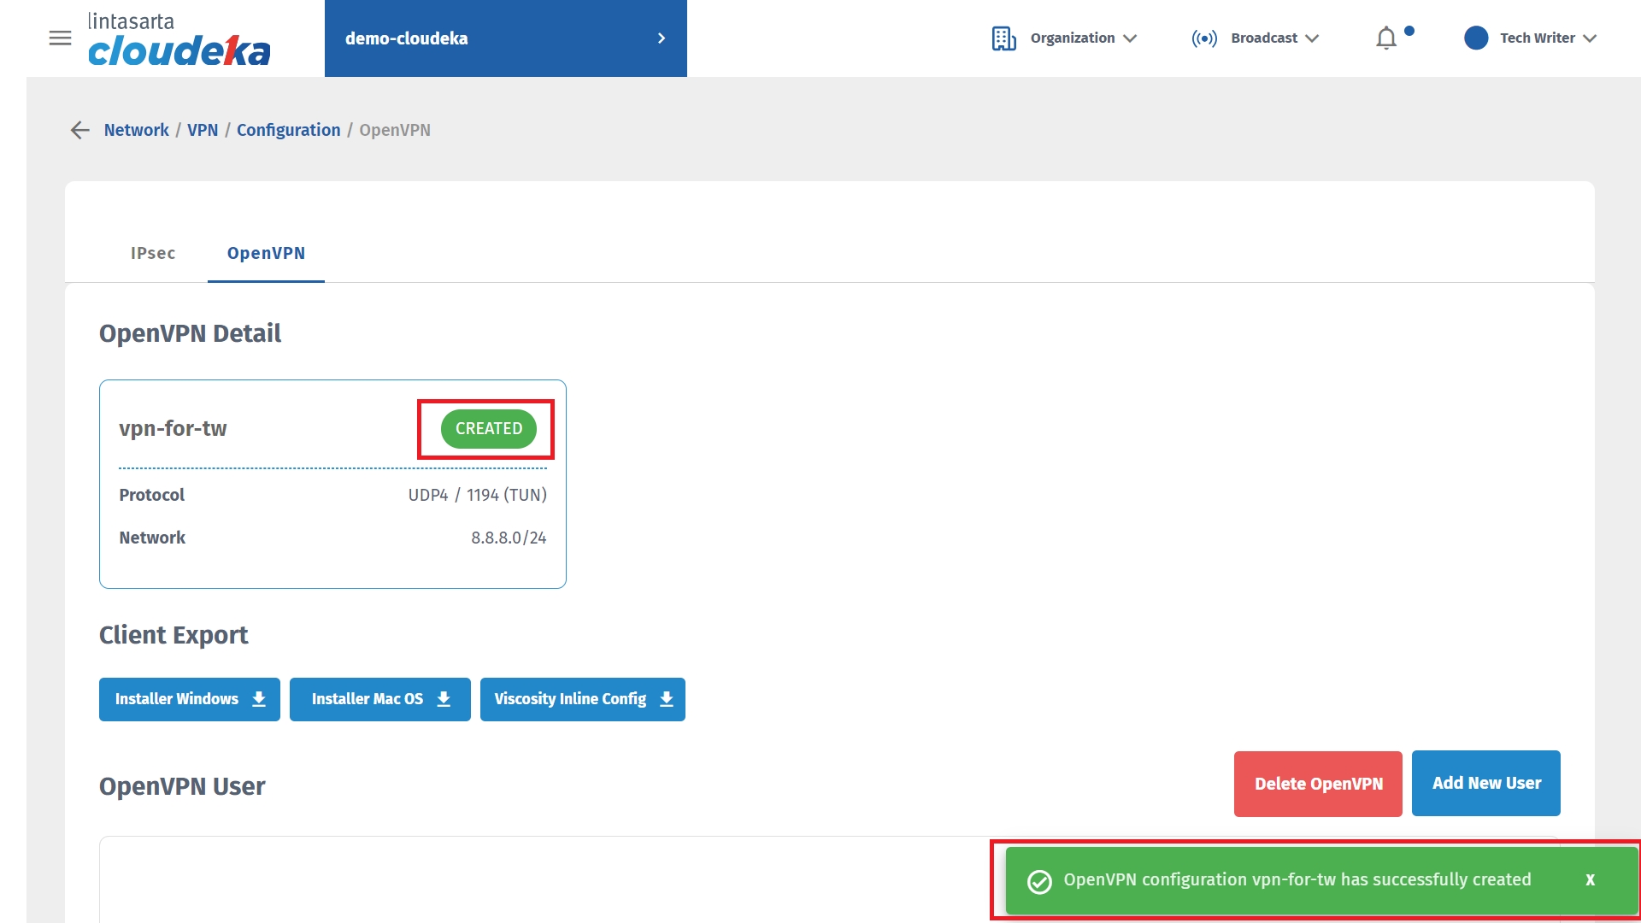Click the Delete OpenVPN button
The image size is (1641, 923).
tap(1318, 784)
